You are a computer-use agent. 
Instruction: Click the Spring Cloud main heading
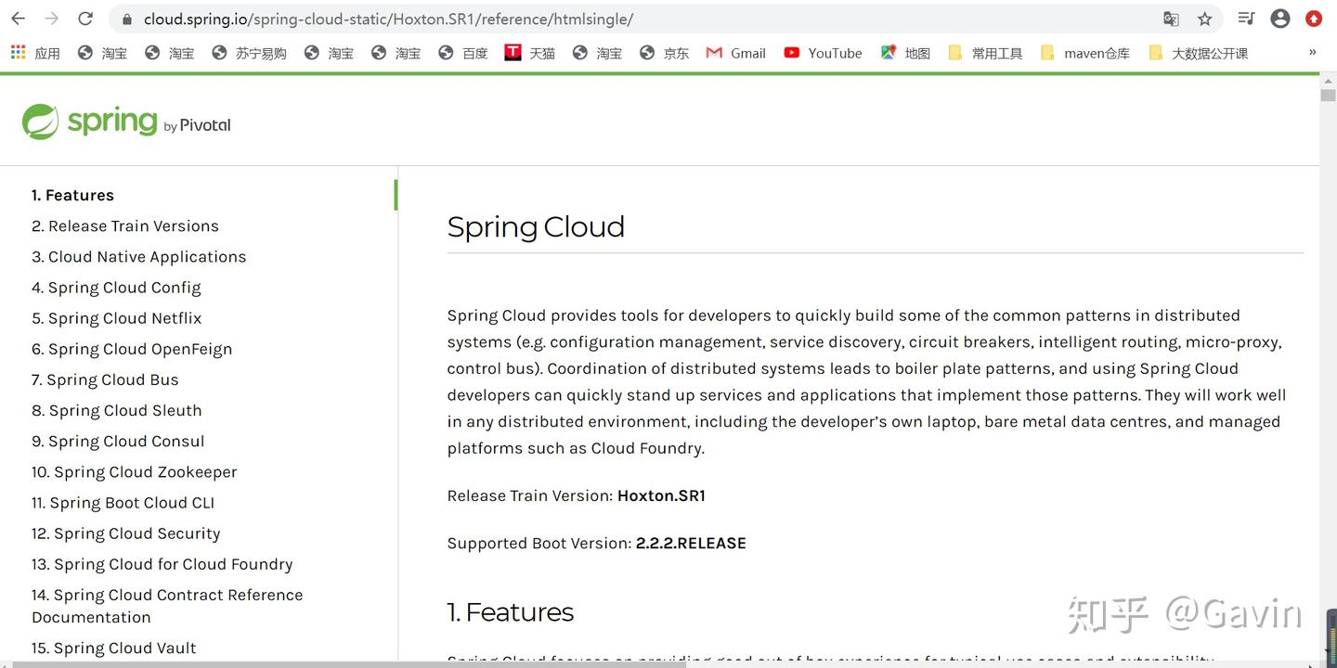(536, 227)
